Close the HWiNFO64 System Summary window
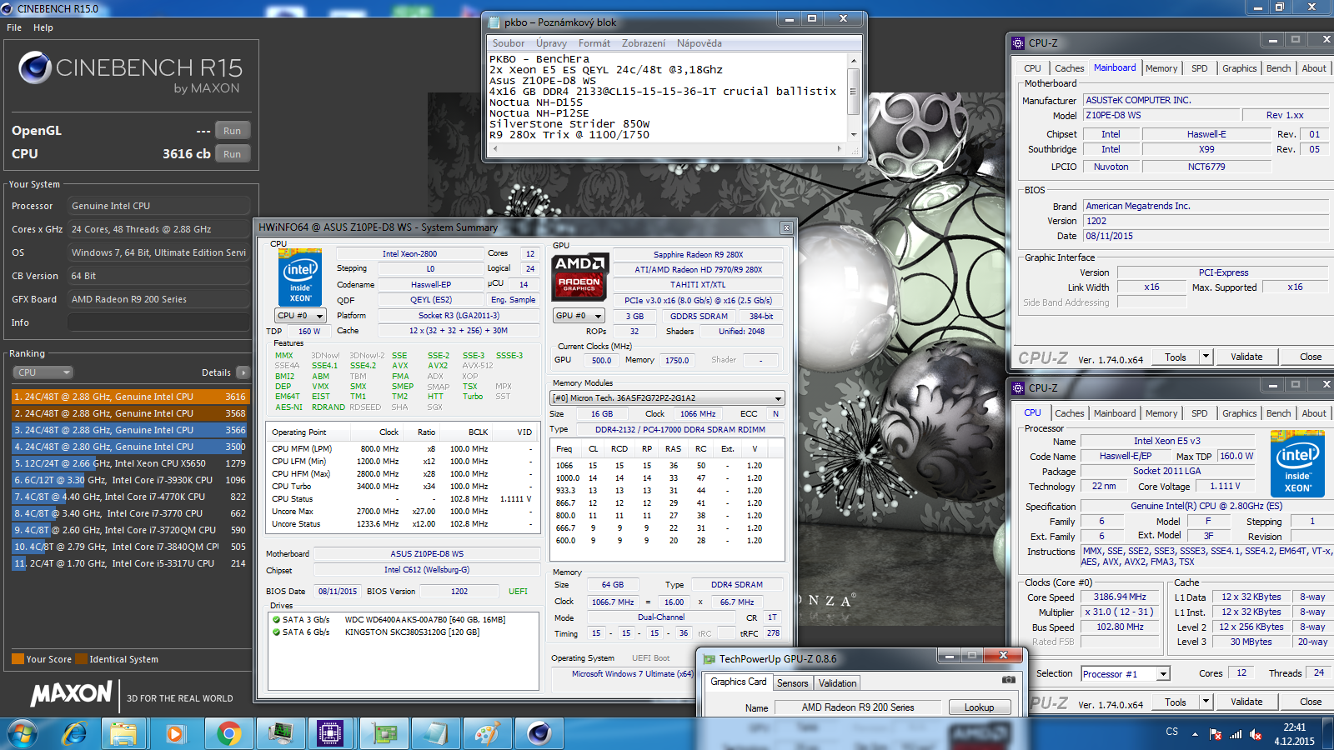1334x750 pixels. coord(785,227)
